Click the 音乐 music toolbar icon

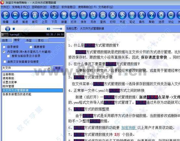pyautogui.click(x=142, y=15)
